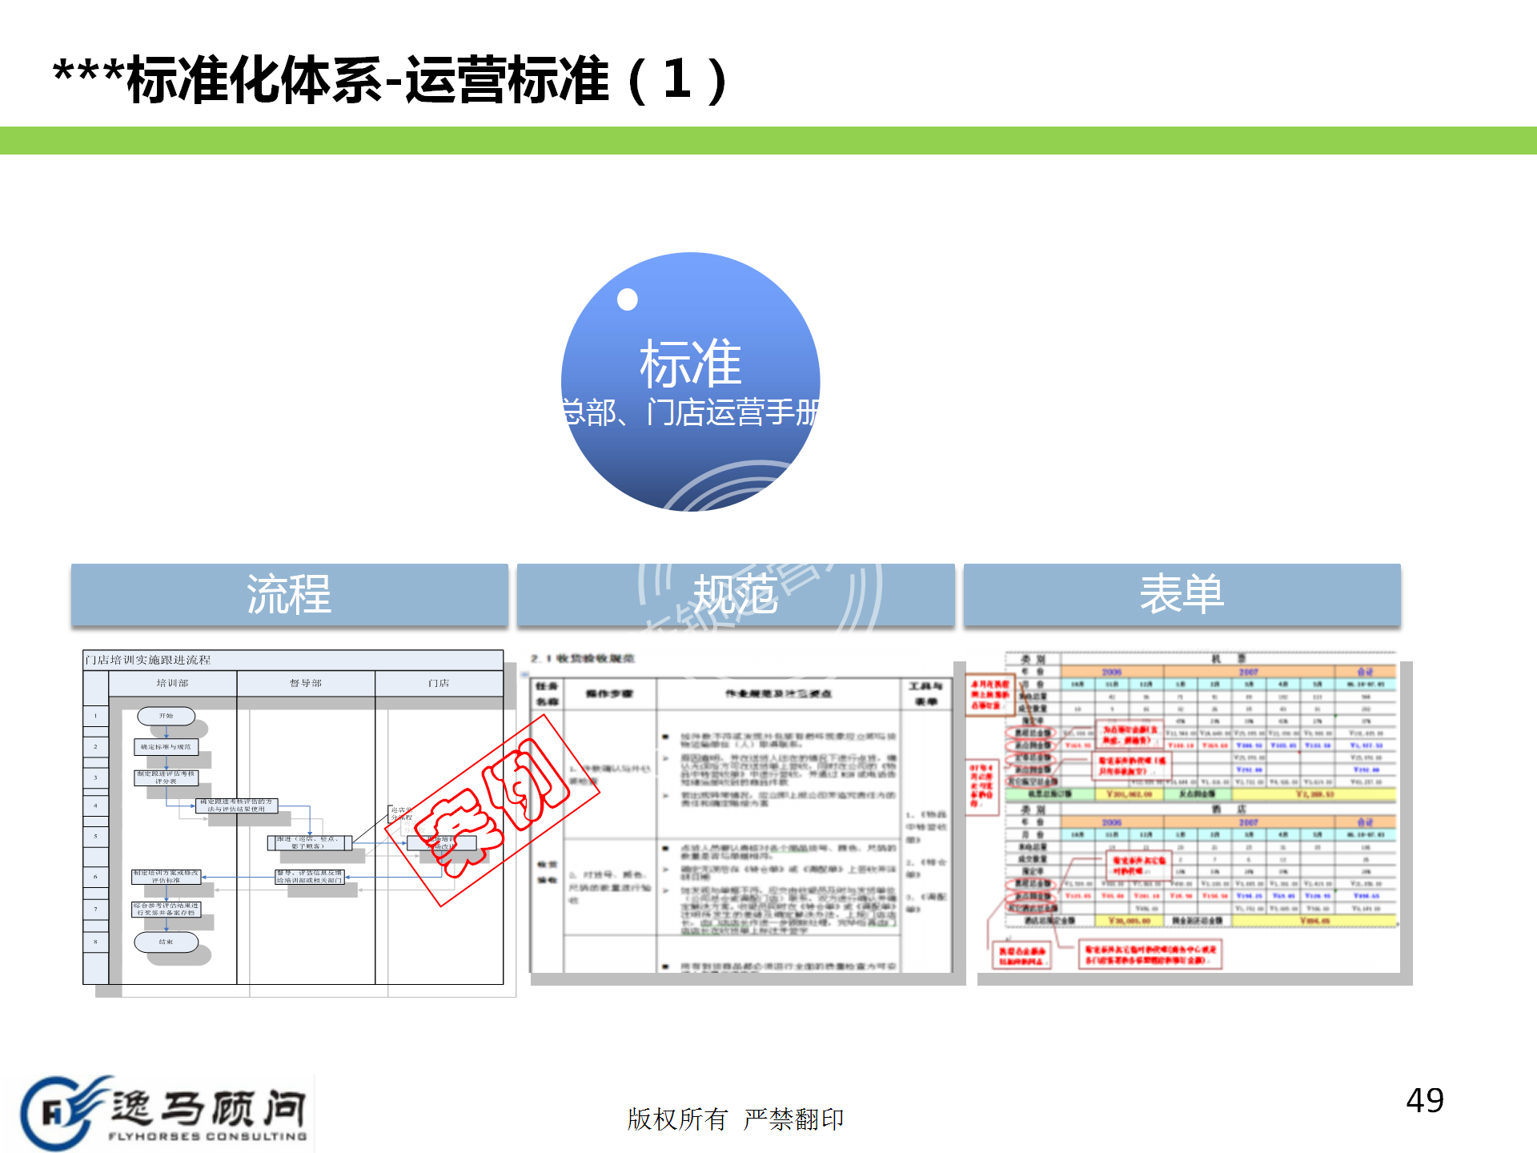The height and width of the screenshot is (1153, 1537).
Task: Click the white dot on blue circle
Action: (x=628, y=299)
